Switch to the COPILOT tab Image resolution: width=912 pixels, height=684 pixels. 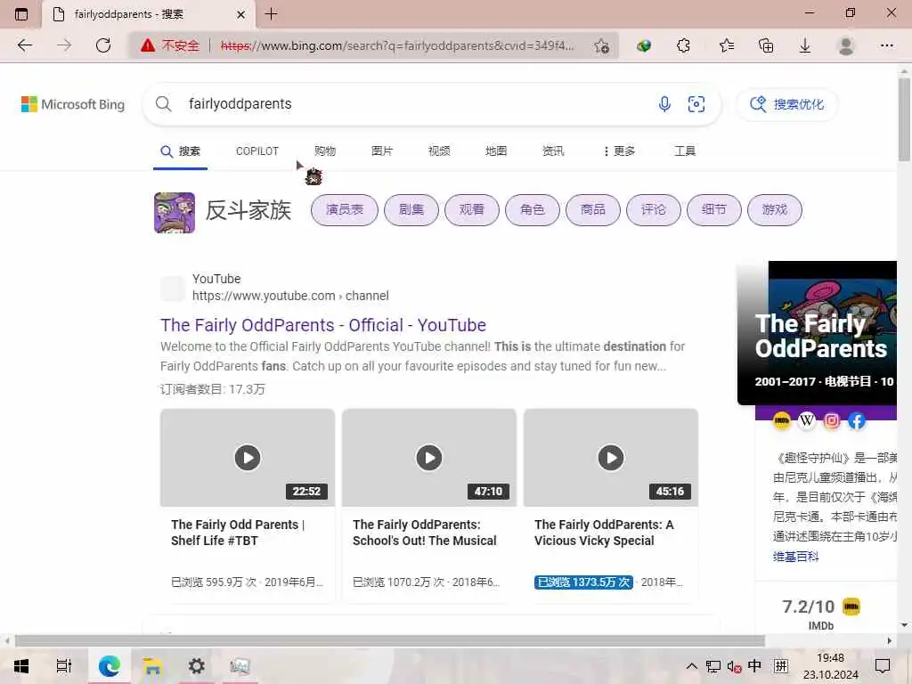point(257,151)
